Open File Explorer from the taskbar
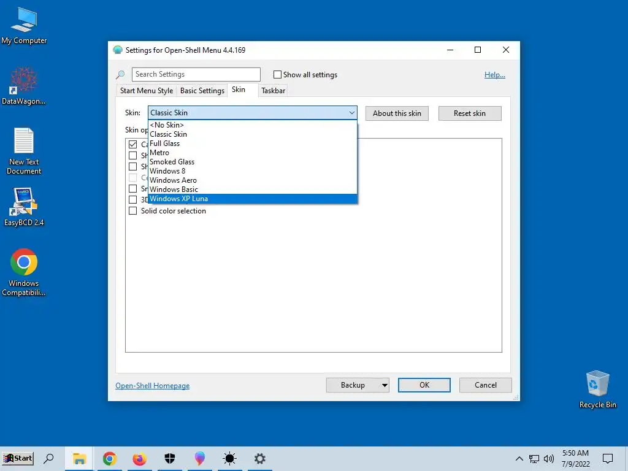This screenshot has height=471, width=628. (x=79, y=458)
